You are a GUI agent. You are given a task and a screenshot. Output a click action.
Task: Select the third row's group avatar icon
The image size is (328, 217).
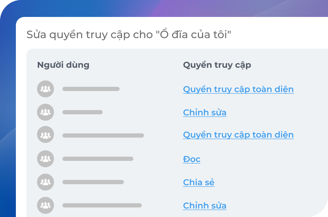[45, 135]
